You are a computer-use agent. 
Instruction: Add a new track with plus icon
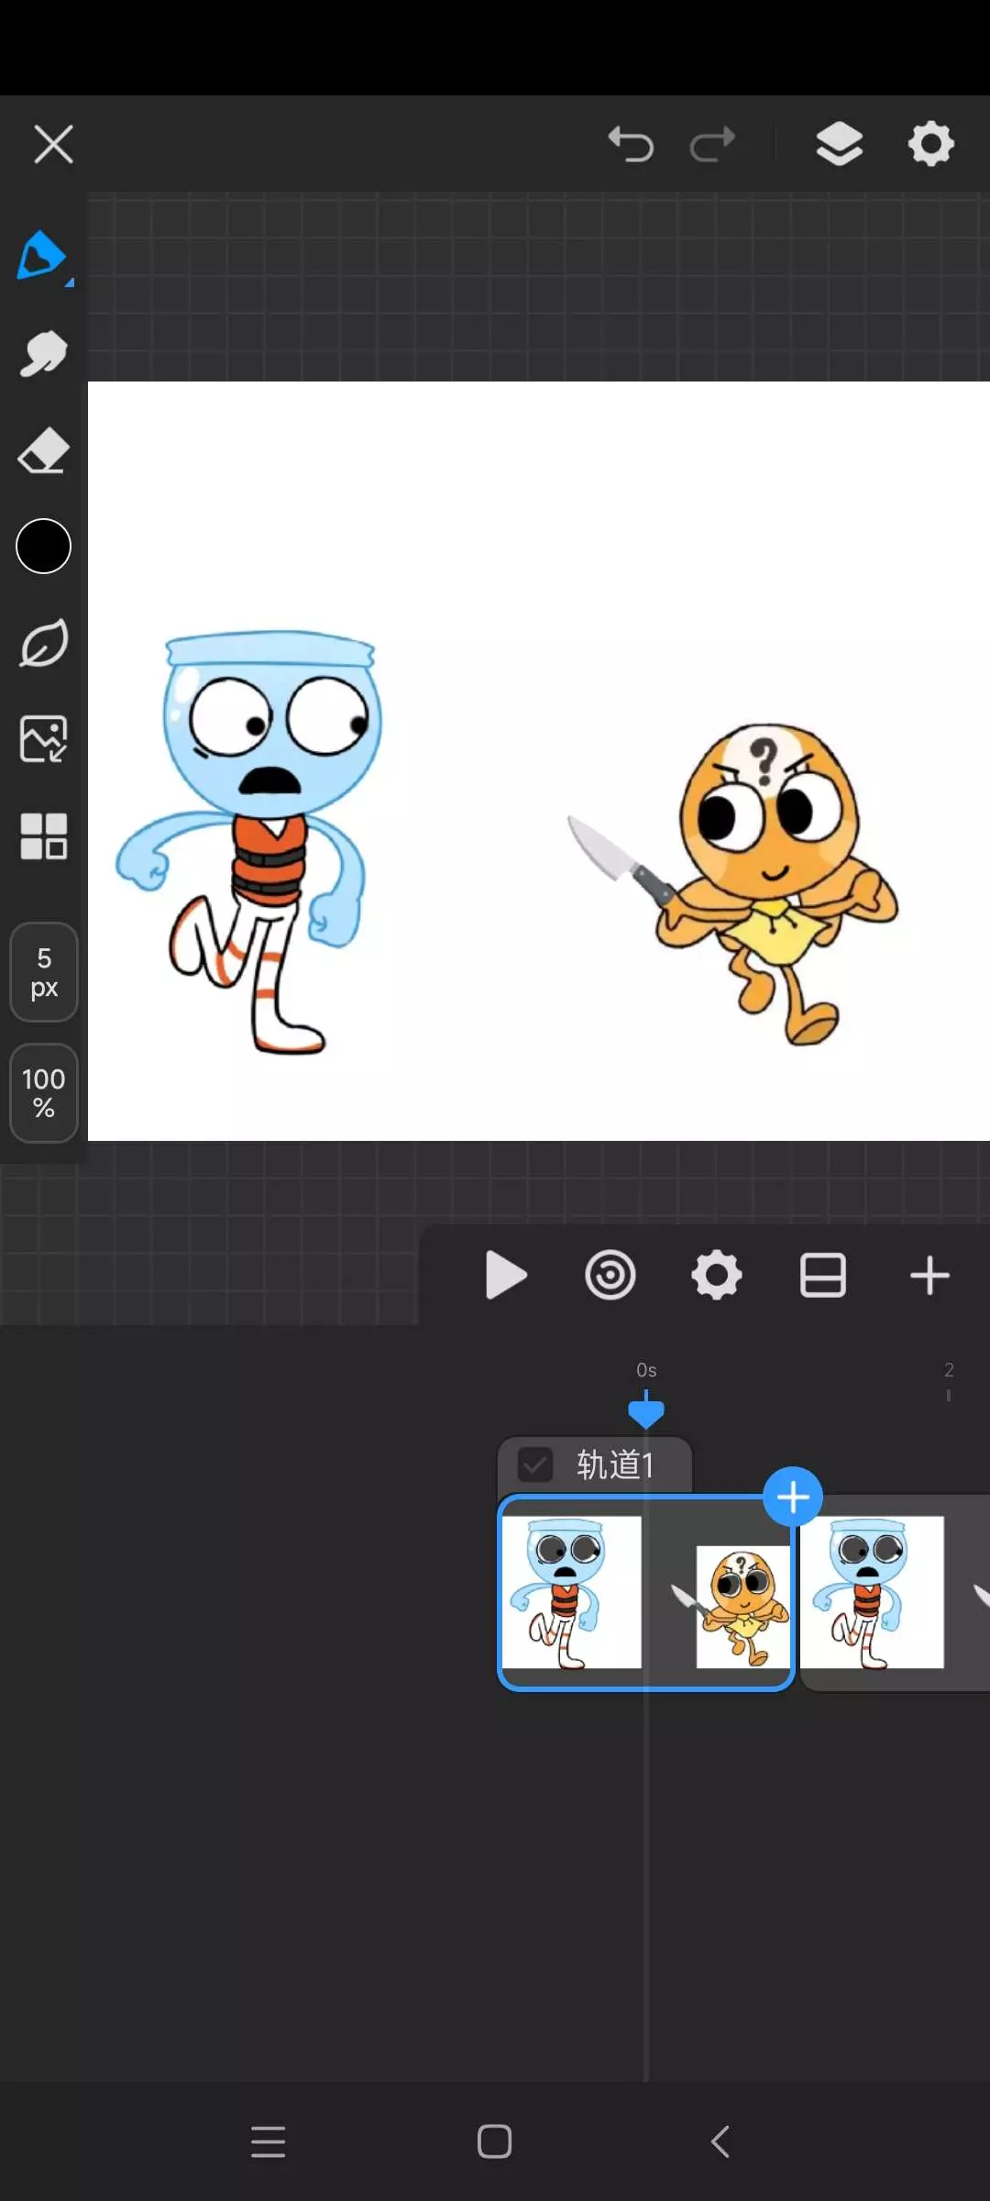(929, 1275)
